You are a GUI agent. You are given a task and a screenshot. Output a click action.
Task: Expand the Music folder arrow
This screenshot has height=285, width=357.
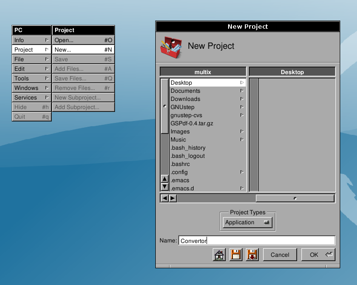coord(242,140)
